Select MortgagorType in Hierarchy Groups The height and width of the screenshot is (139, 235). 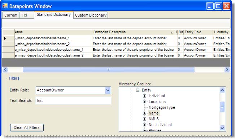(x=162, y=107)
